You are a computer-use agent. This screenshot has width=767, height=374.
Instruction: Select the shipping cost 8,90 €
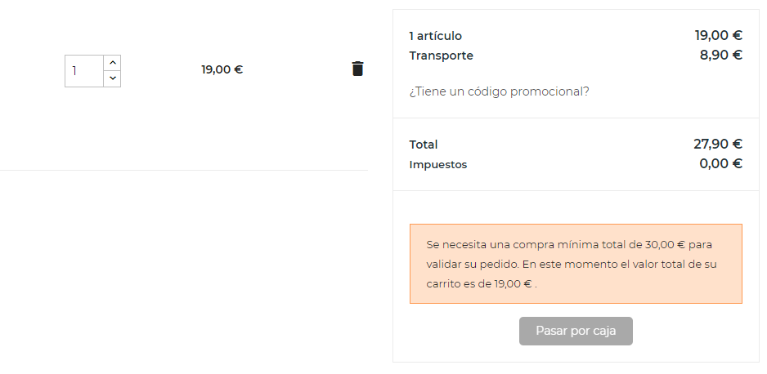coord(720,55)
